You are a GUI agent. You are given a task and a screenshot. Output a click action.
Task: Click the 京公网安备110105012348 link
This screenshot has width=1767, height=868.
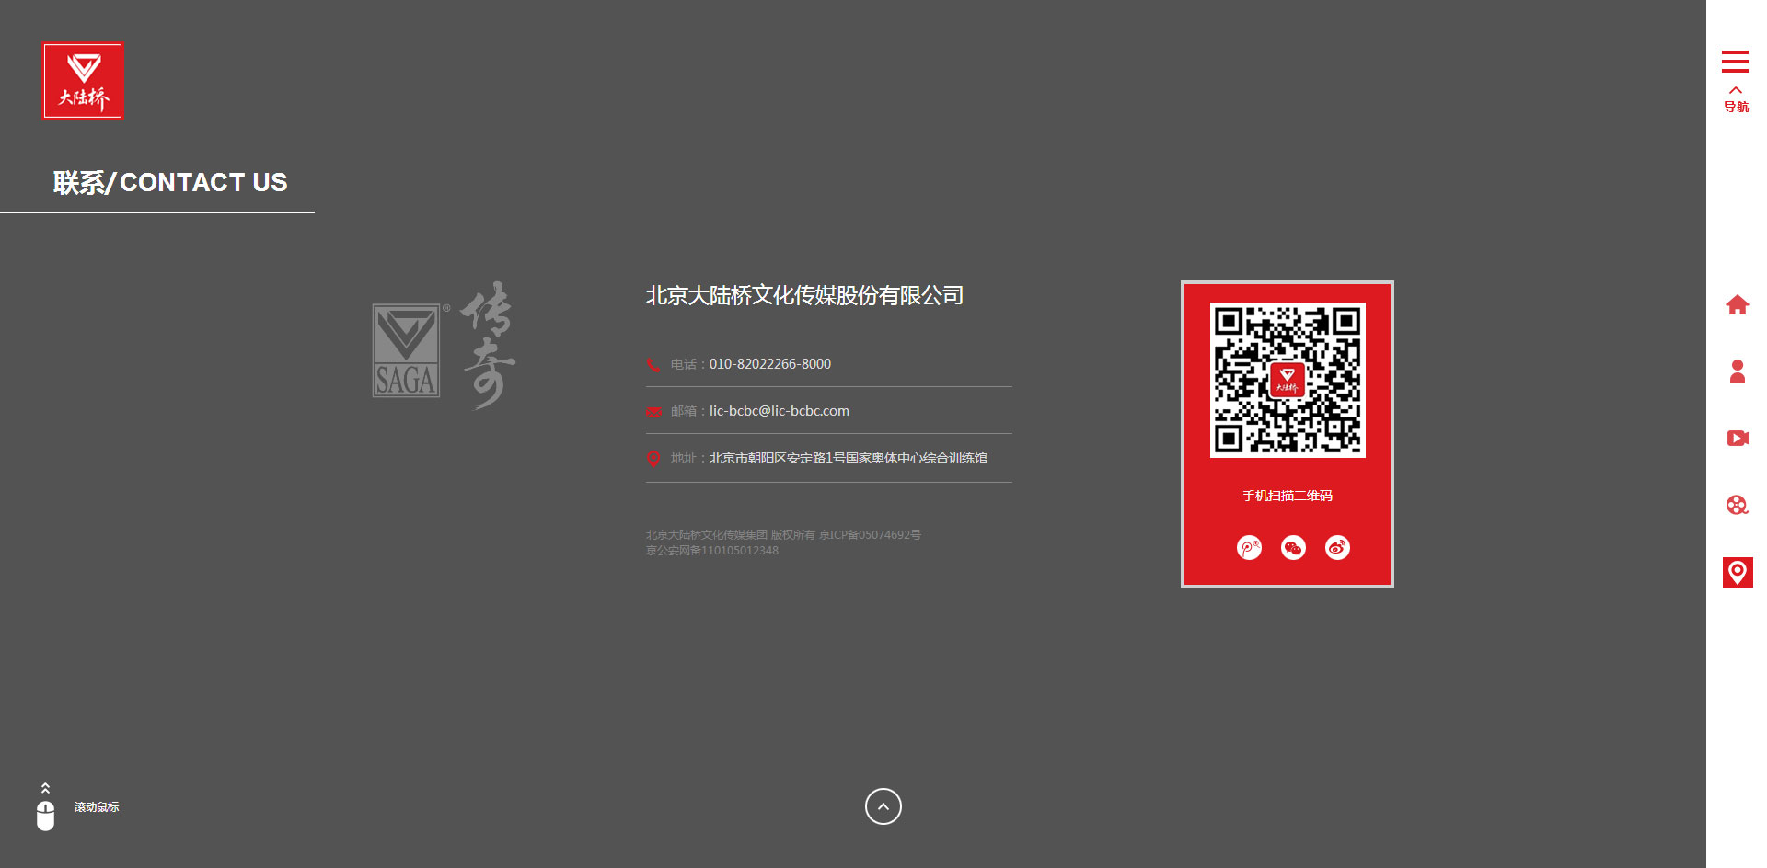[x=712, y=551]
